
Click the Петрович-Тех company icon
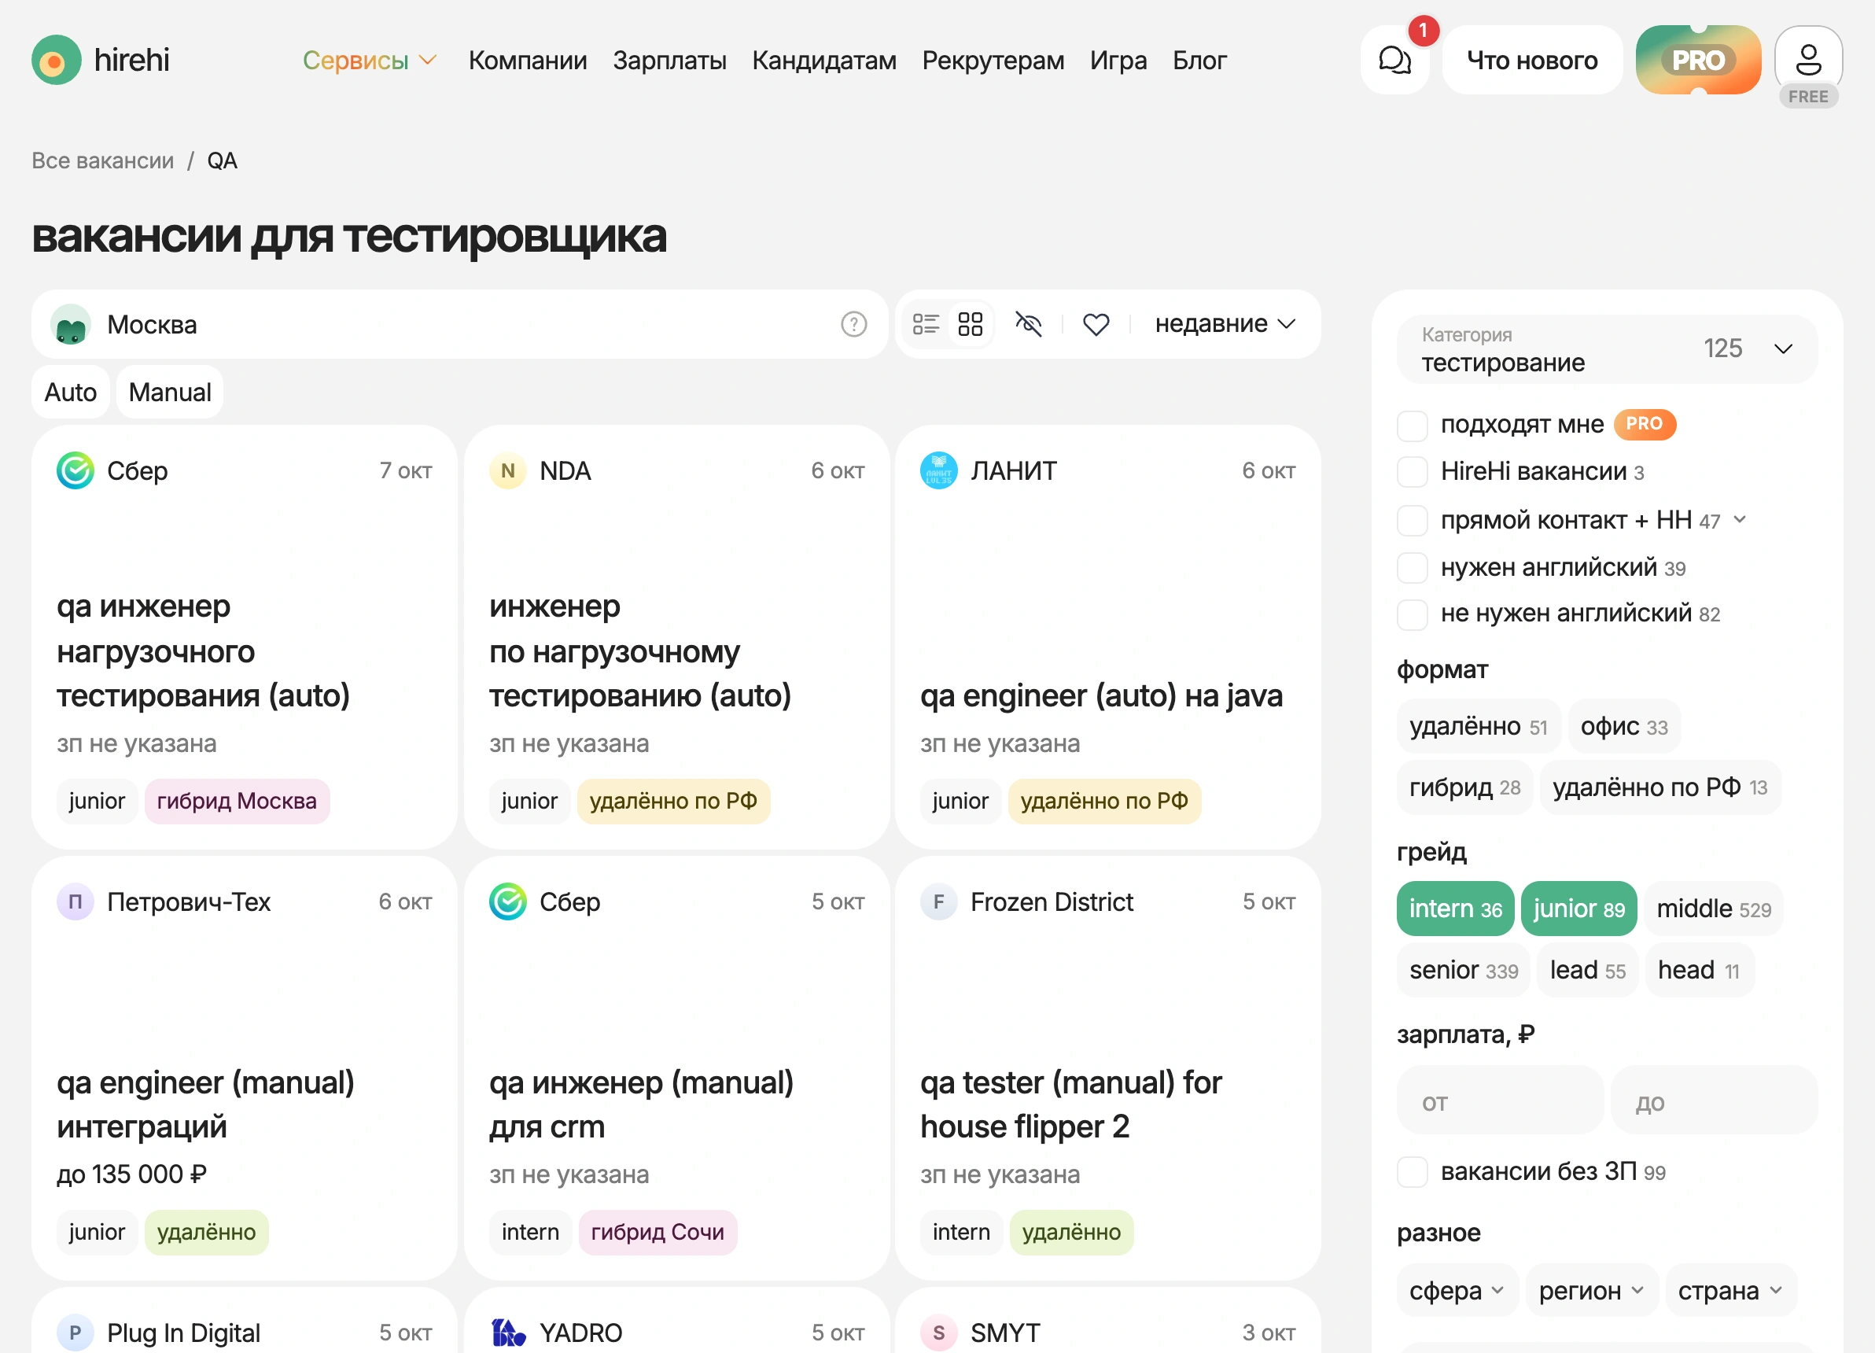click(x=76, y=901)
